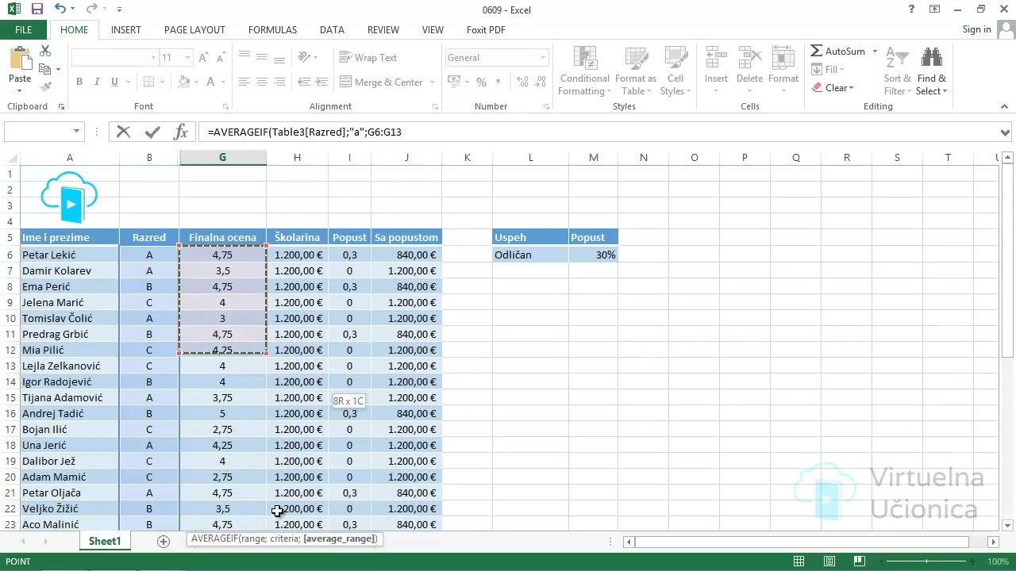The height and width of the screenshot is (571, 1016).
Task: Click the Cut scissors icon
Action: point(45,51)
